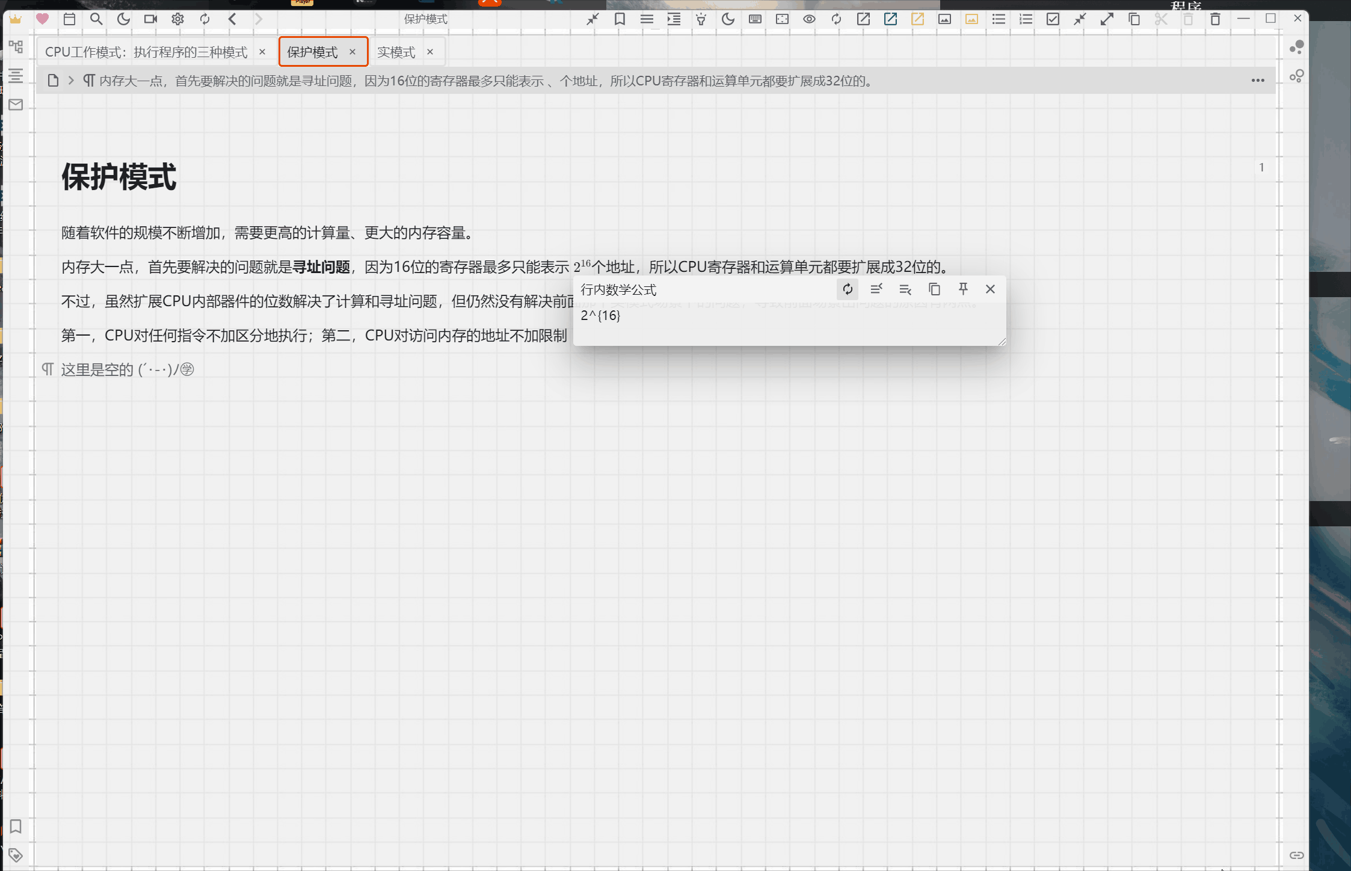This screenshot has width=1351, height=871.
Task: Close the 保护模式 tab
Action: (x=353, y=51)
